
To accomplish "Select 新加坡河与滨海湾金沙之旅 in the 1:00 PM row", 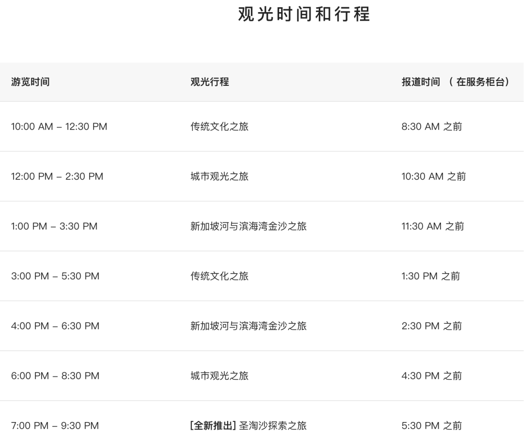I will tap(248, 226).
